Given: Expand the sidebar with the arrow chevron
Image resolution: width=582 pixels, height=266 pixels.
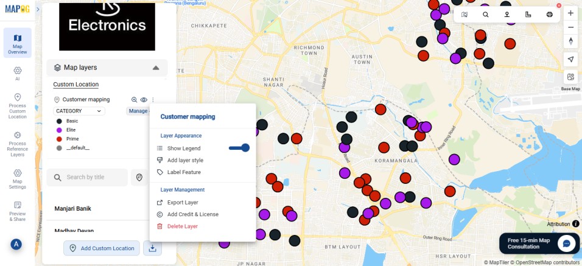Looking at the screenshot, I should coord(38,9).
